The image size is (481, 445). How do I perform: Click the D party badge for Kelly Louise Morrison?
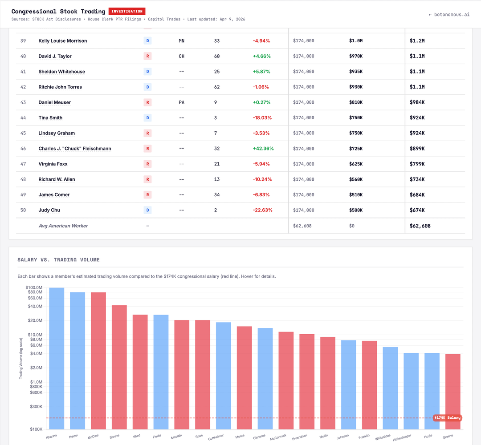point(147,41)
